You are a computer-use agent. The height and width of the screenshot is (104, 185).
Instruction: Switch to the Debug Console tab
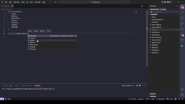27,86
